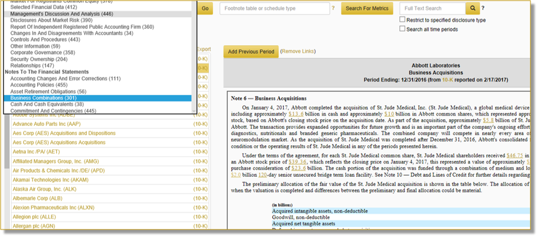Check Search all time periods
The image size is (538, 237).
(402, 29)
